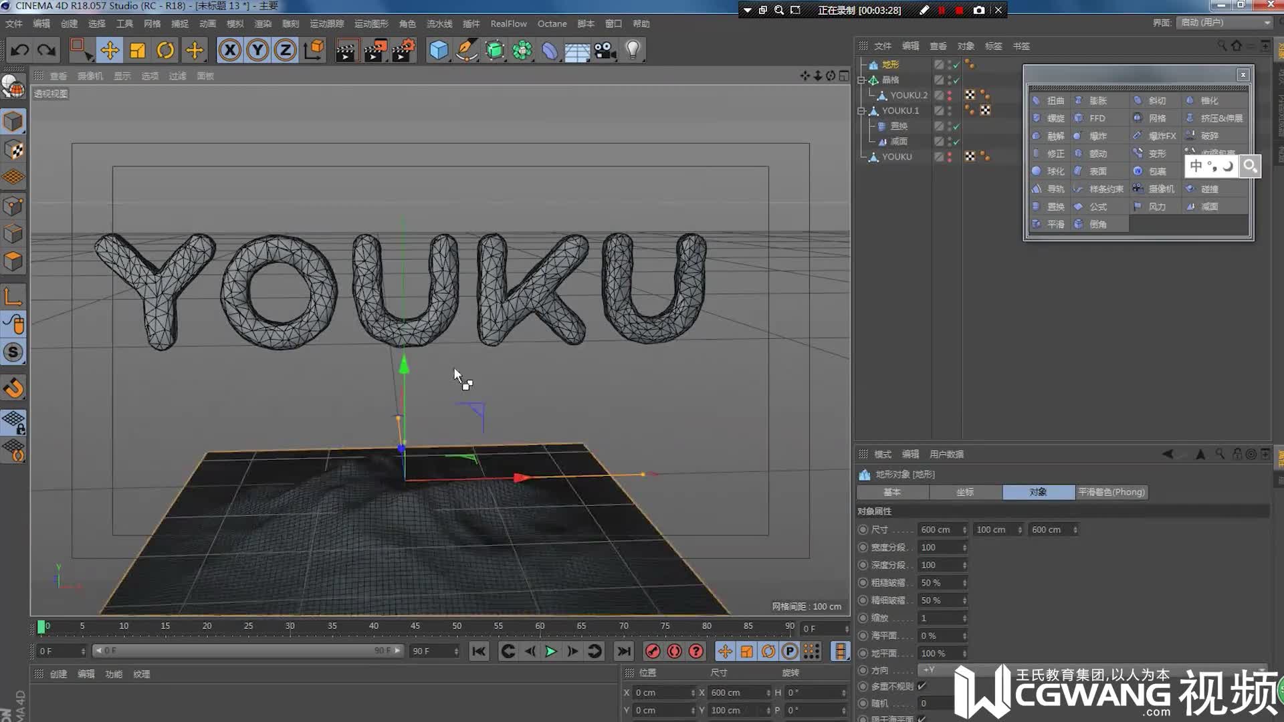This screenshot has height=722, width=1284.
Task: Select the Rotate tool in toolbar
Action: [165, 50]
